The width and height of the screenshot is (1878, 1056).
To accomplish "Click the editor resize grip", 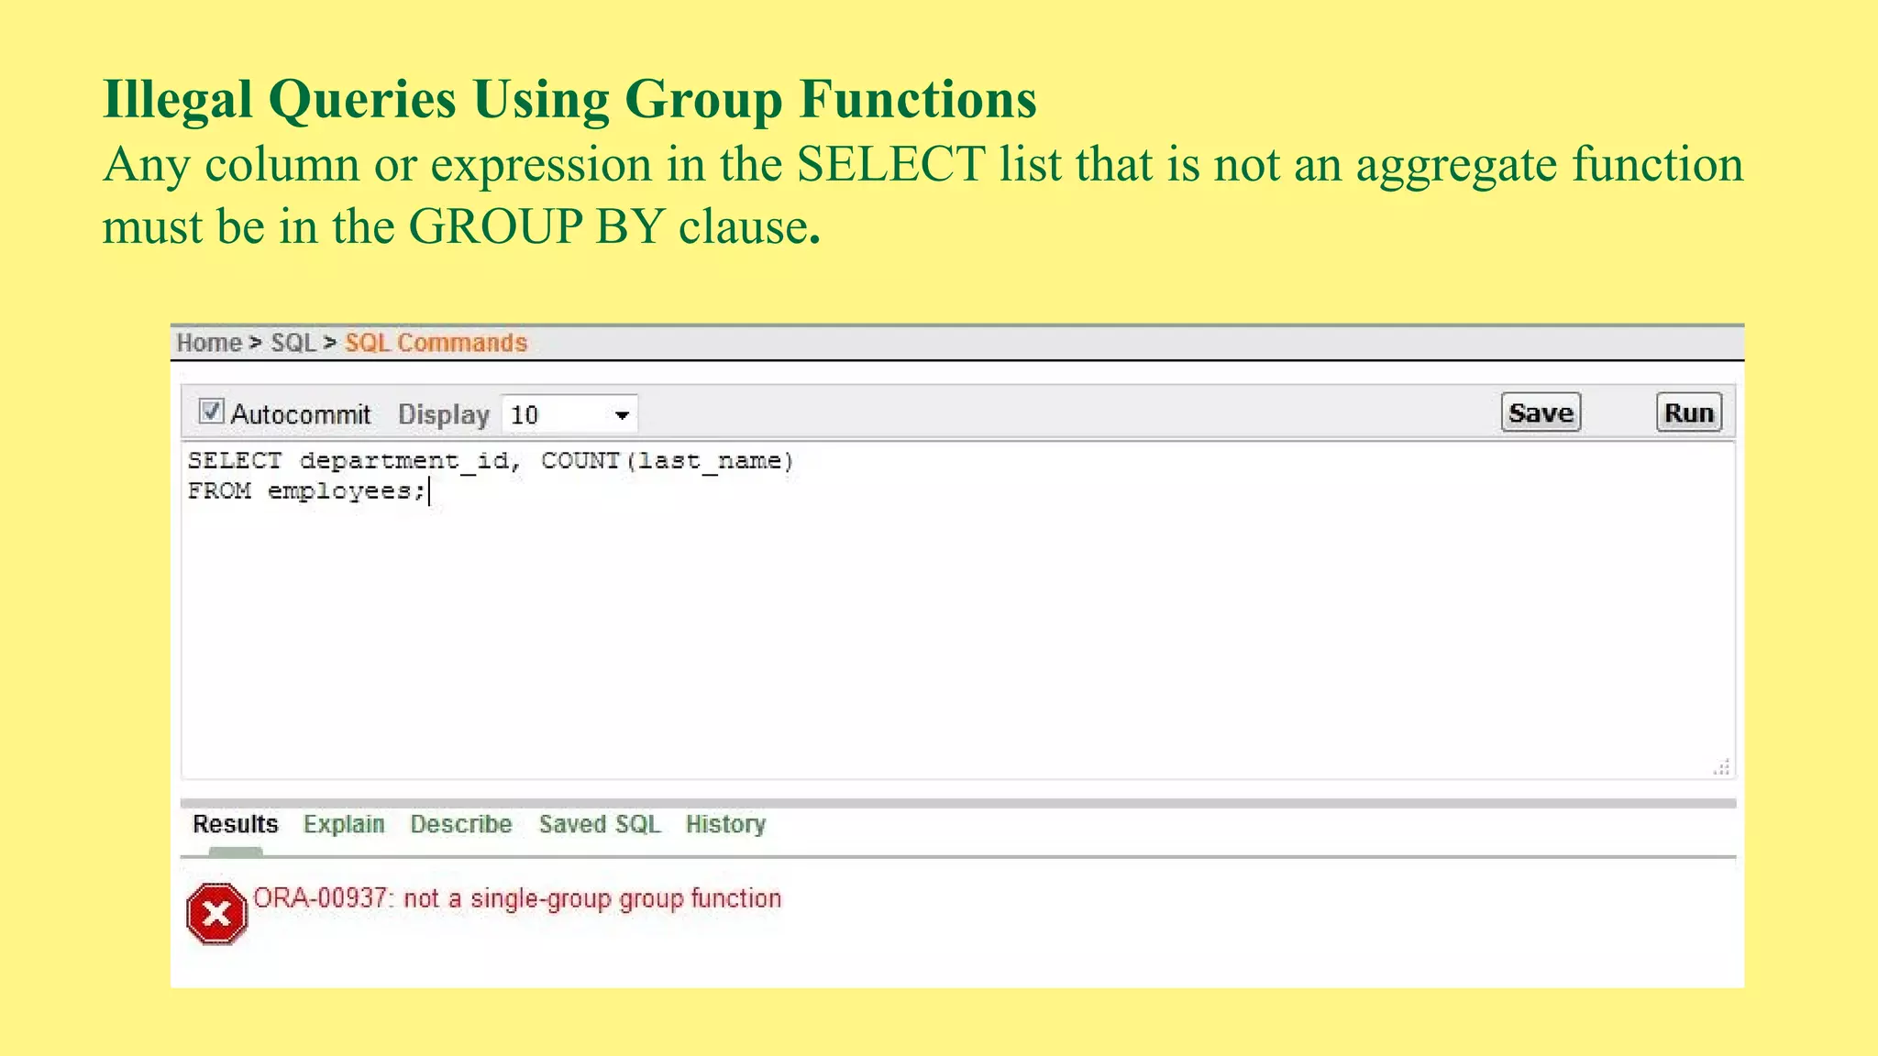I will click(x=1721, y=767).
